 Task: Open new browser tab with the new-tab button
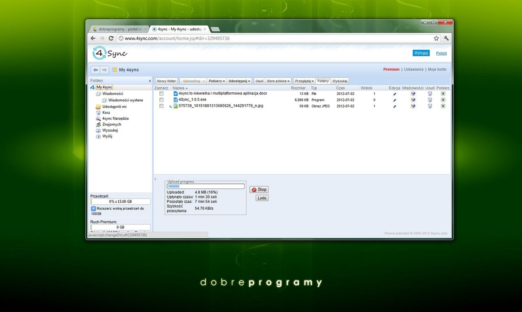pos(215,29)
